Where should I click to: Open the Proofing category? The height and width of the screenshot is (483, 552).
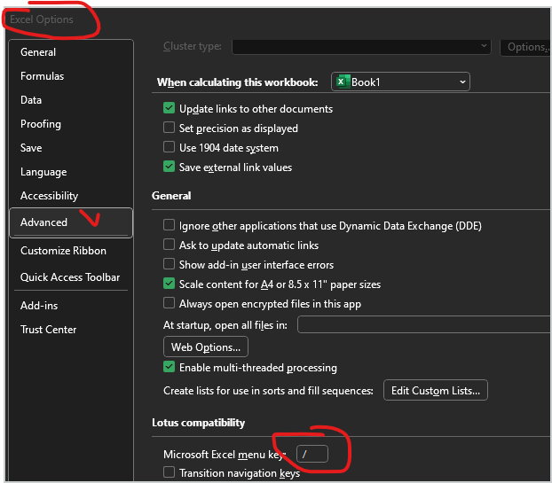point(41,124)
